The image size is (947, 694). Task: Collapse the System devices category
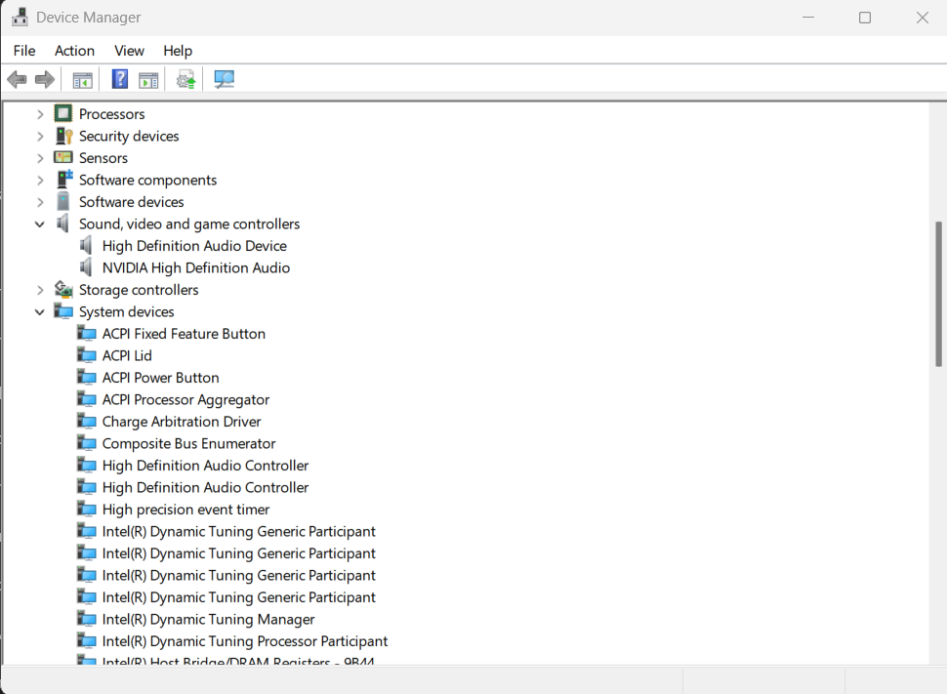[40, 311]
